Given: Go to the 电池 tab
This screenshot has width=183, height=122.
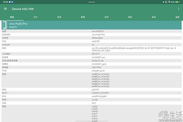Looking at the screenshot, I should (x=154, y=17).
